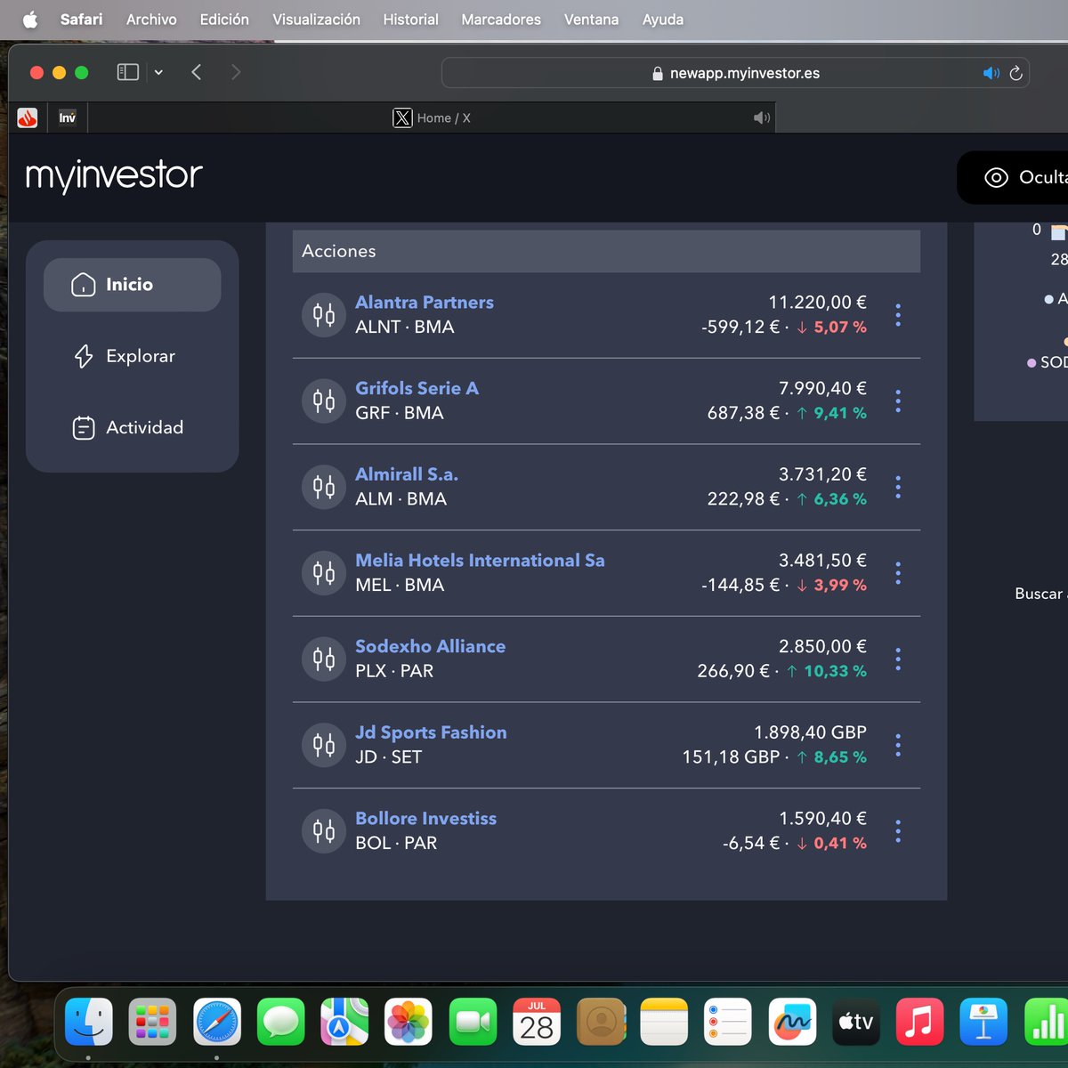Switch to the Home / X tab
1068x1068 pixels.
pyautogui.click(x=432, y=117)
